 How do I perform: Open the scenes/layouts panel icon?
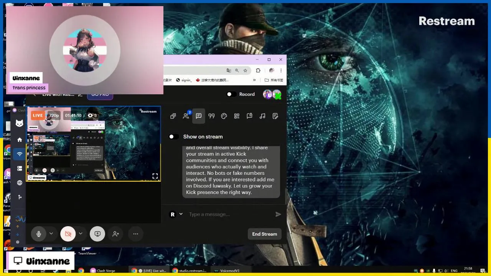pyautogui.click(x=173, y=116)
